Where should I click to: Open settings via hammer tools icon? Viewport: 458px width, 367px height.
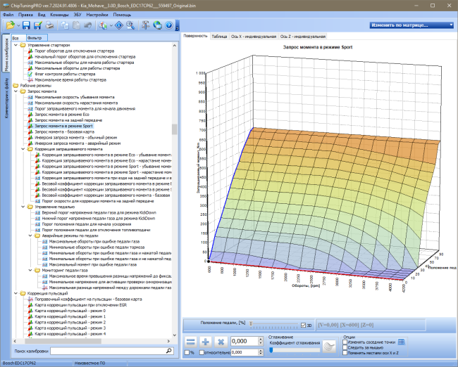(145, 25)
